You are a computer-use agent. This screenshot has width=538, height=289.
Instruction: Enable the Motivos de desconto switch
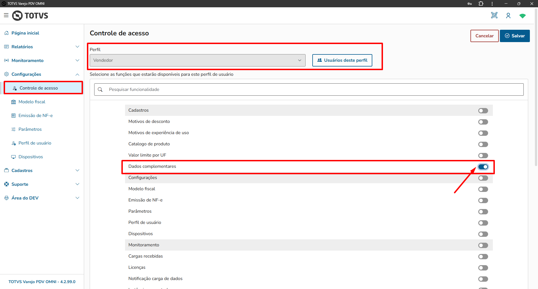483,122
